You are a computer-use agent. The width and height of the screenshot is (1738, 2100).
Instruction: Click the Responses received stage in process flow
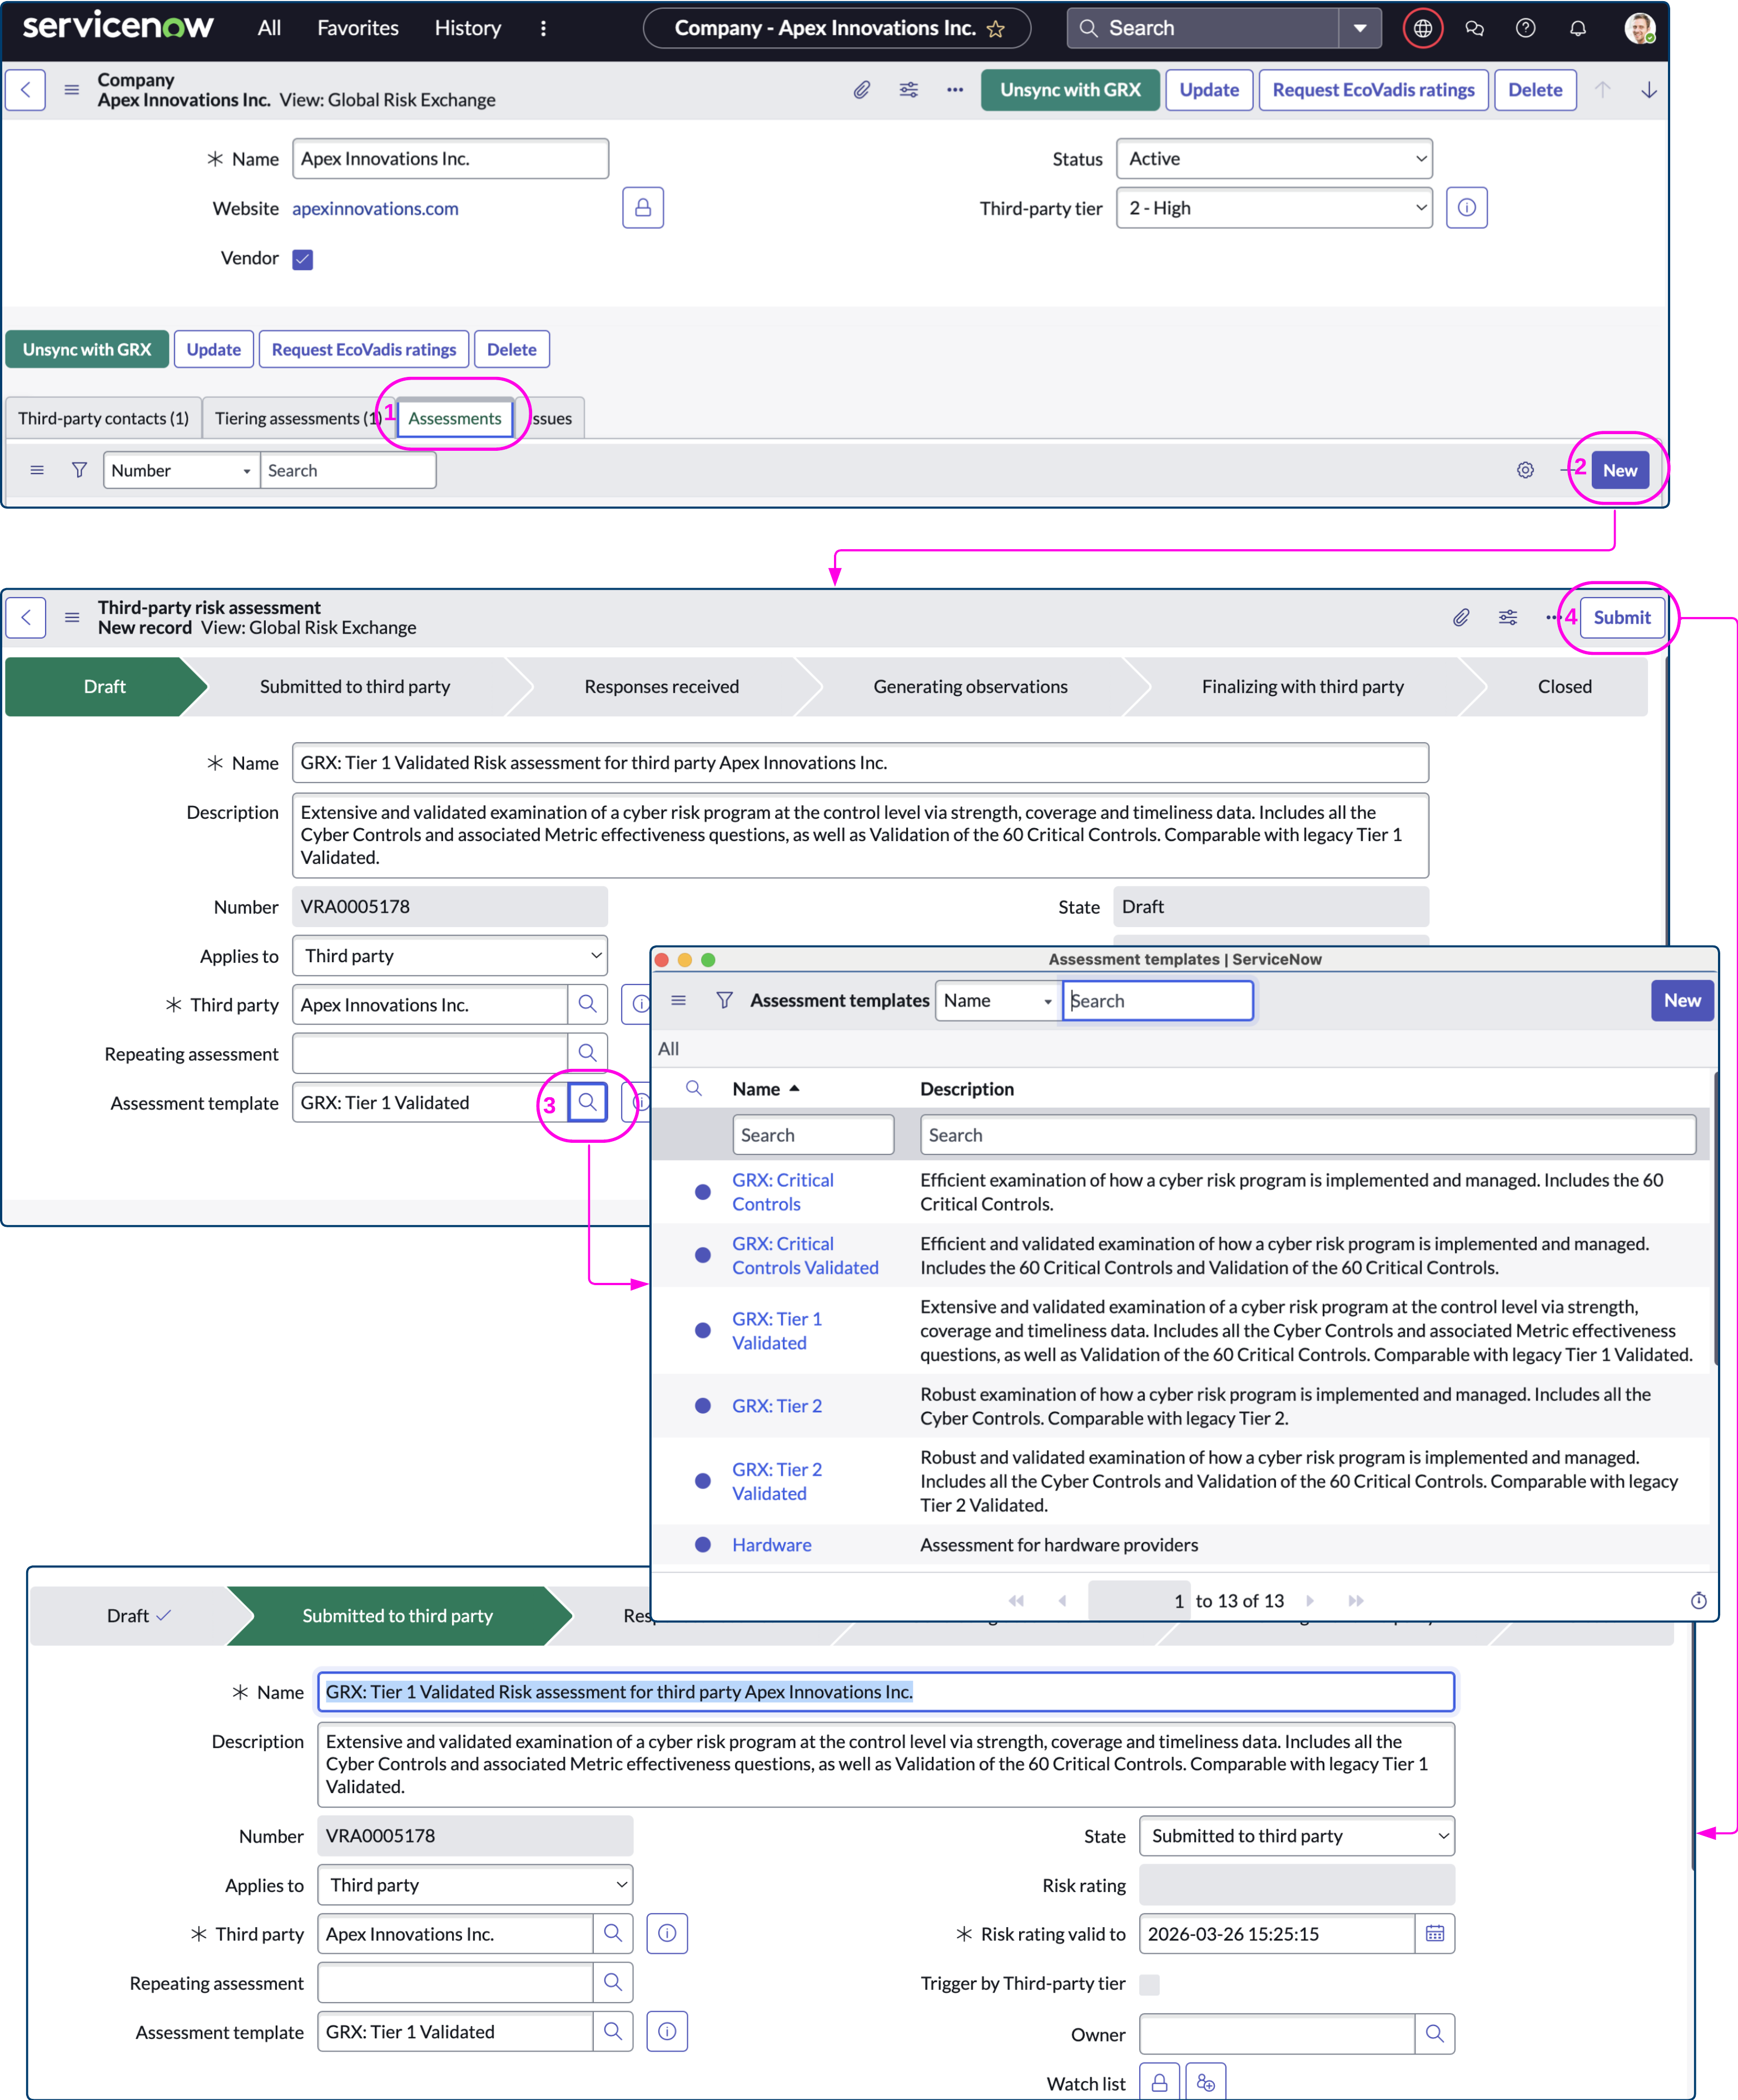click(x=661, y=686)
